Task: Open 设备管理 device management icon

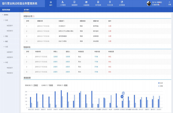Action: [86, 2]
